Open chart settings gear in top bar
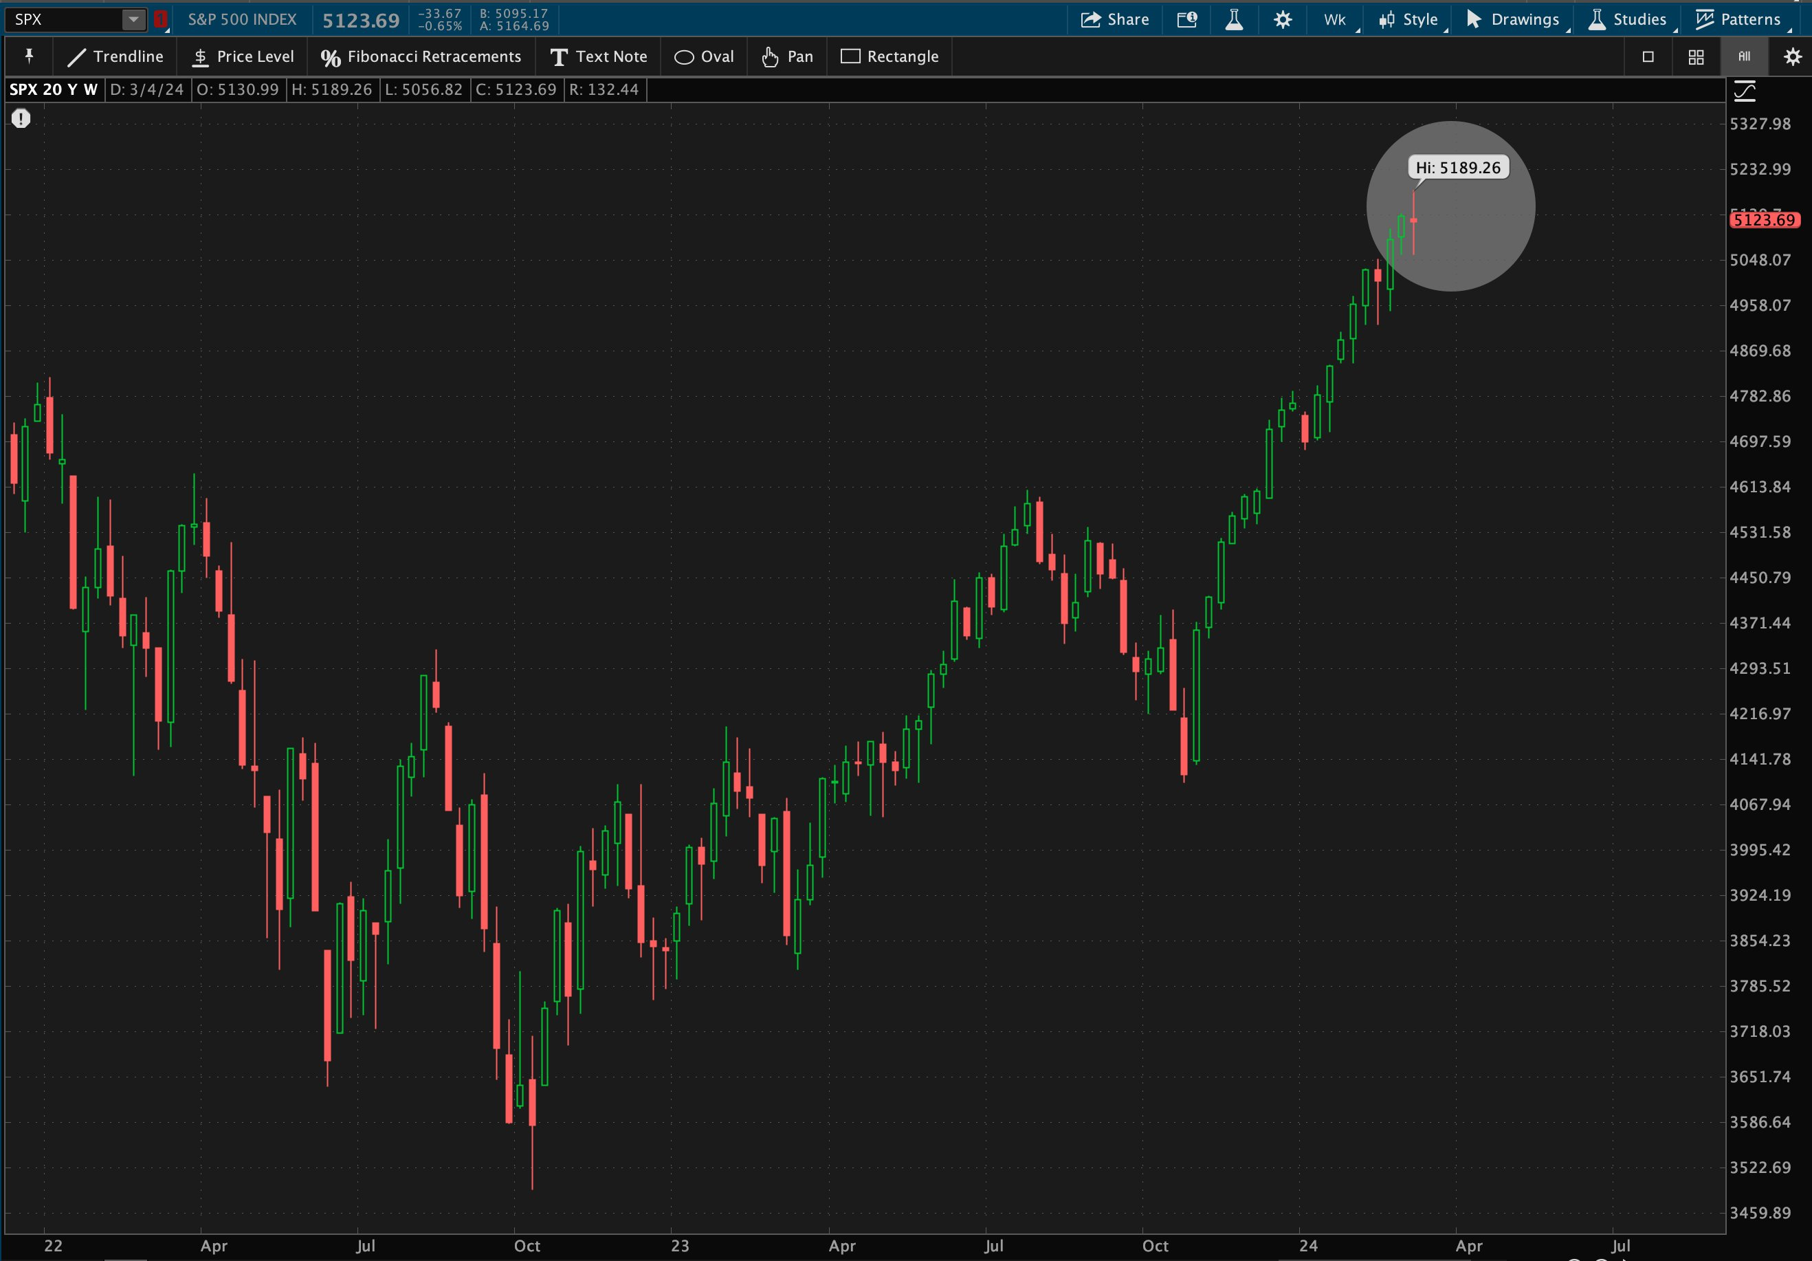Viewport: 1812px width, 1261px height. (x=1283, y=20)
